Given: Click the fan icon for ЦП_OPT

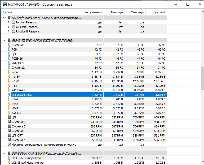Looking at the screenshot, I should (x=9, y=135).
